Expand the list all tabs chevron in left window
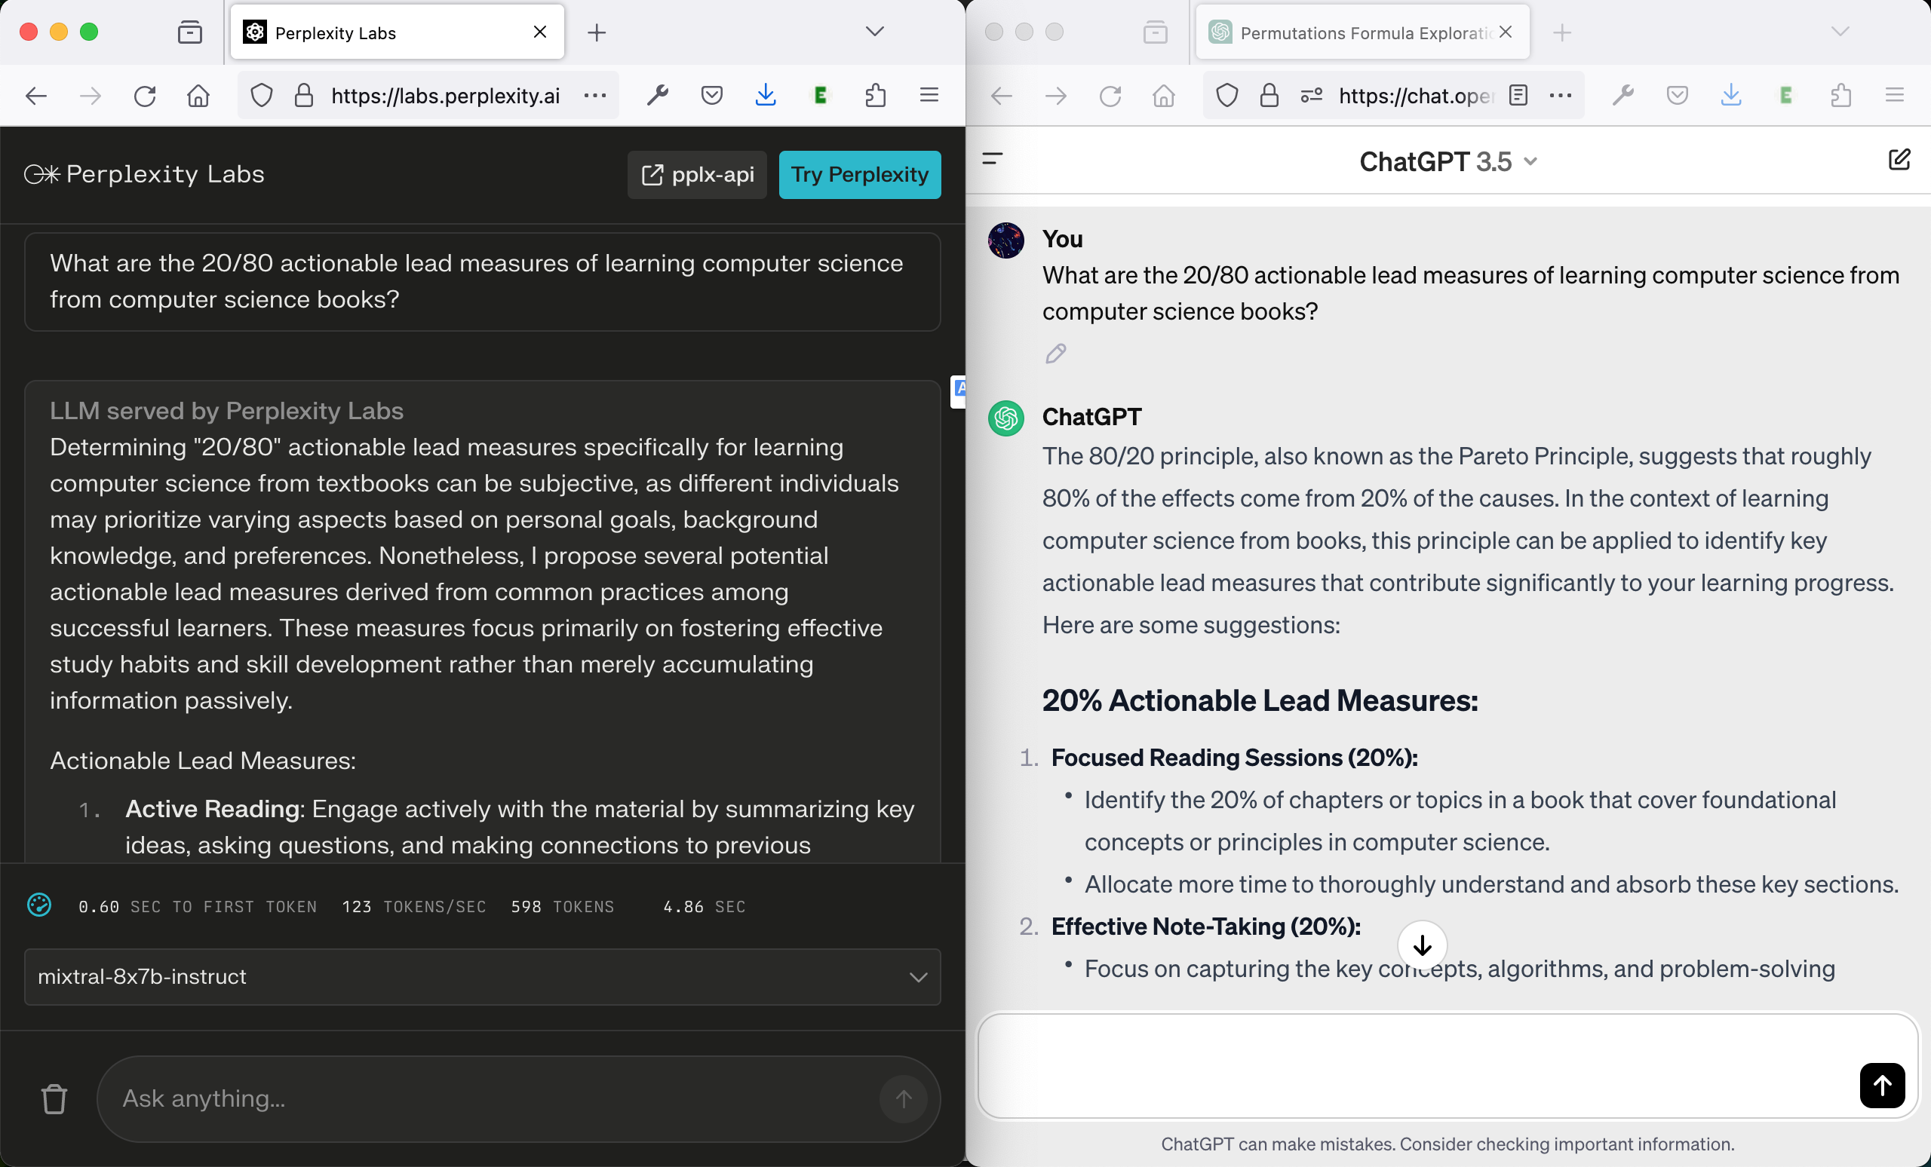This screenshot has height=1167, width=1931. click(x=874, y=32)
